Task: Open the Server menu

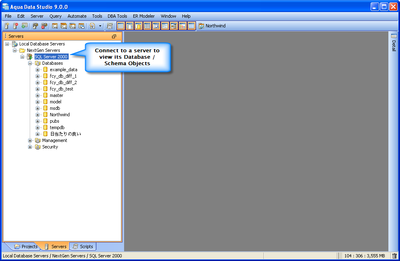Action: pyautogui.click(x=37, y=16)
